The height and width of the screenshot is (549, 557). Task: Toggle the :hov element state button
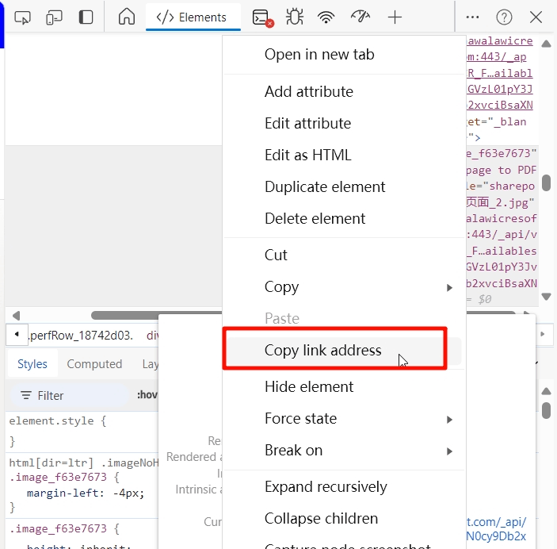[x=147, y=395]
